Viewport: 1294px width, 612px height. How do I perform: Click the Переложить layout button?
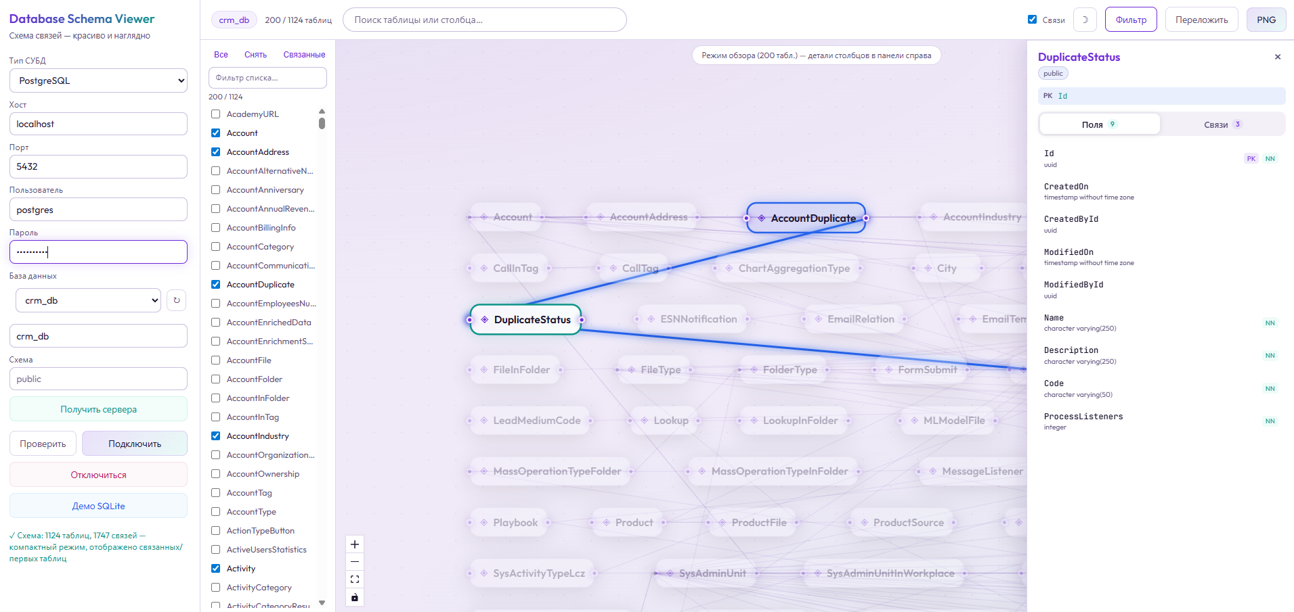click(x=1201, y=20)
